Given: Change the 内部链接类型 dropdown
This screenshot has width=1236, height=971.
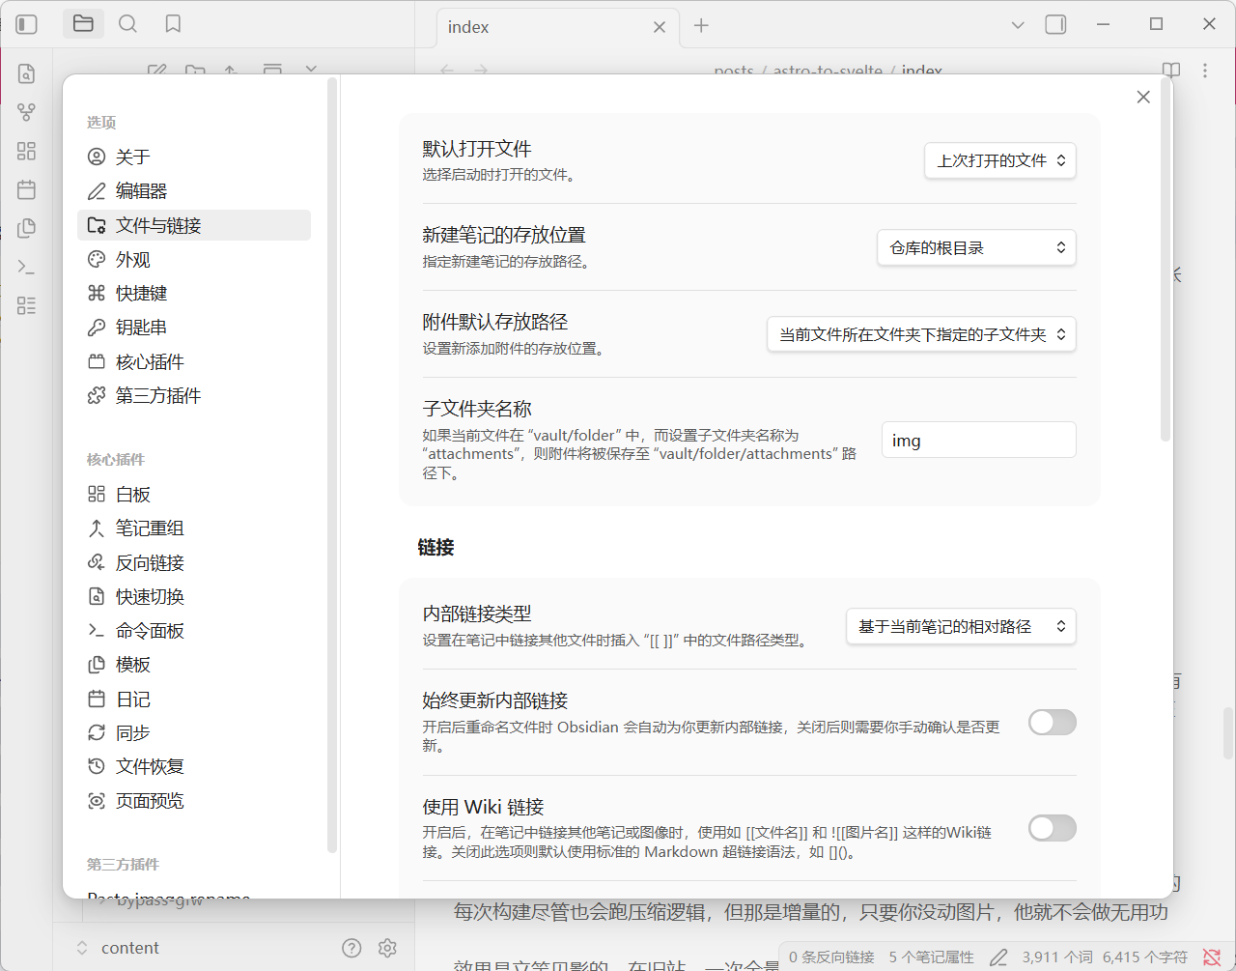Looking at the screenshot, I should click(x=960, y=626).
